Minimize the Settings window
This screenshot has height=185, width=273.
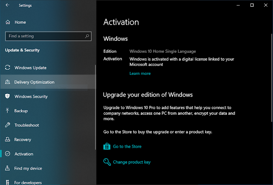click(238, 5)
